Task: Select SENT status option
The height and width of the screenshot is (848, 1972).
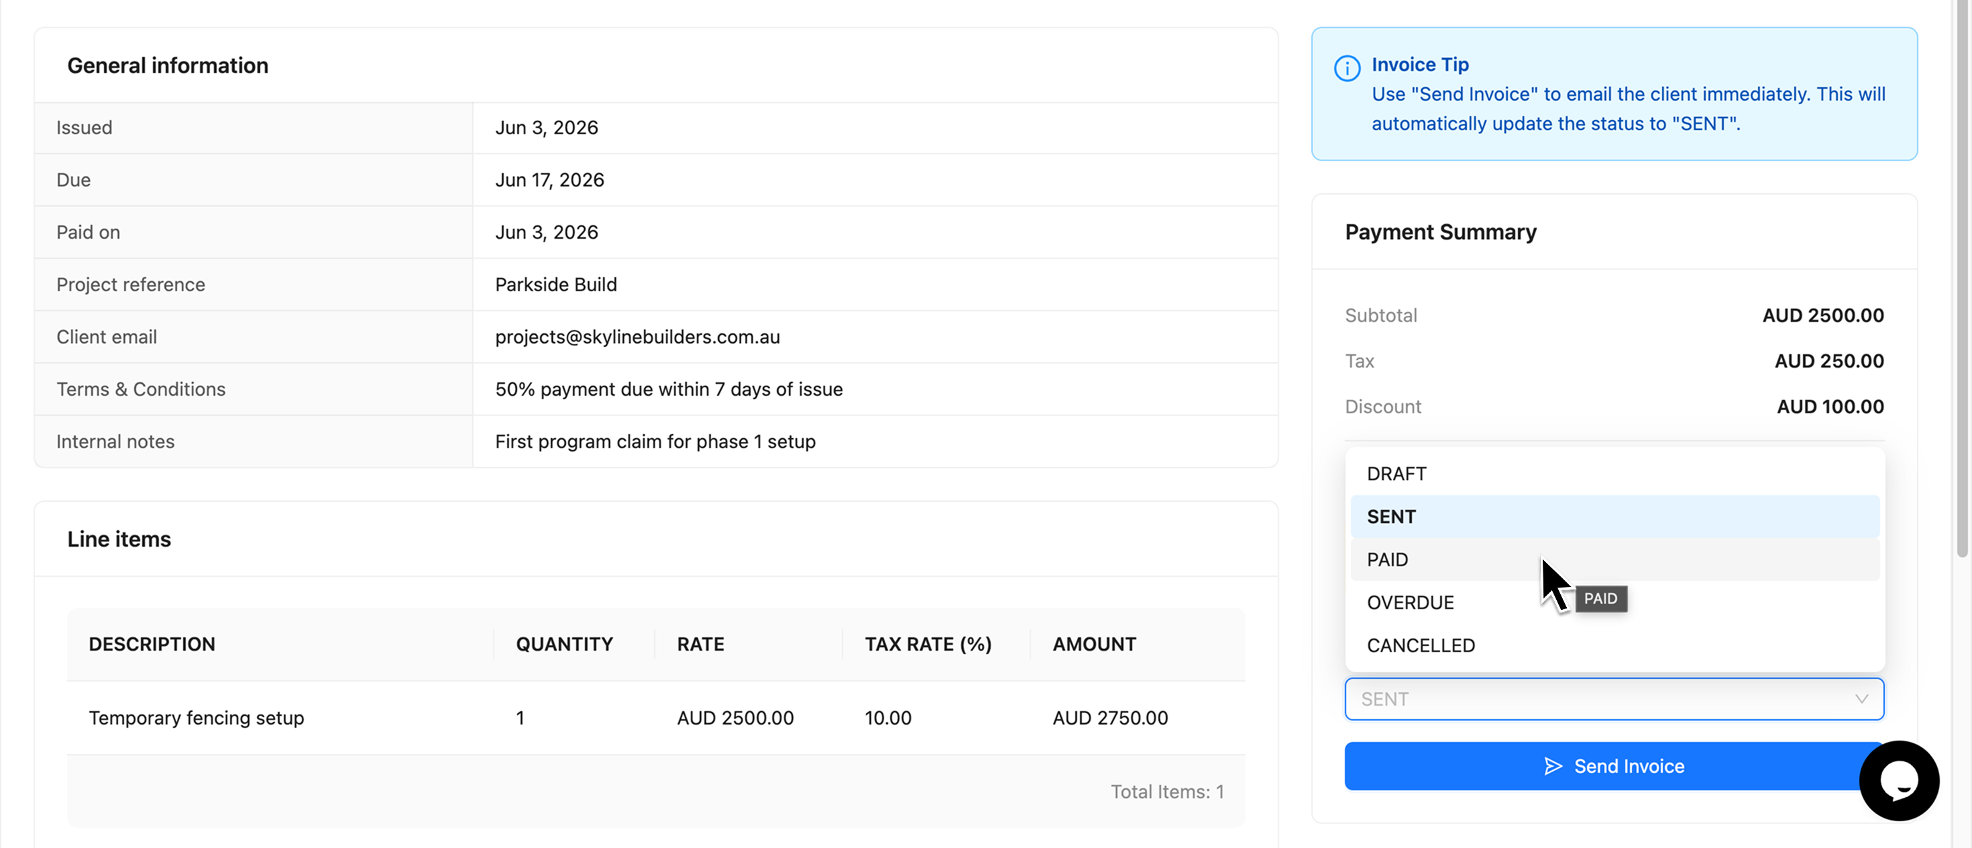Action: pos(1614,517)
